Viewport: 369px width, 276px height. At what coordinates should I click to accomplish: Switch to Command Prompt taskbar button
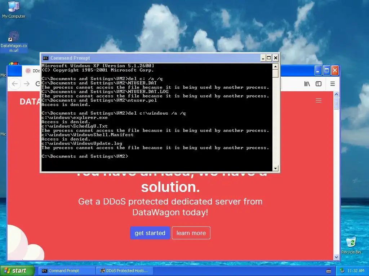67,271
